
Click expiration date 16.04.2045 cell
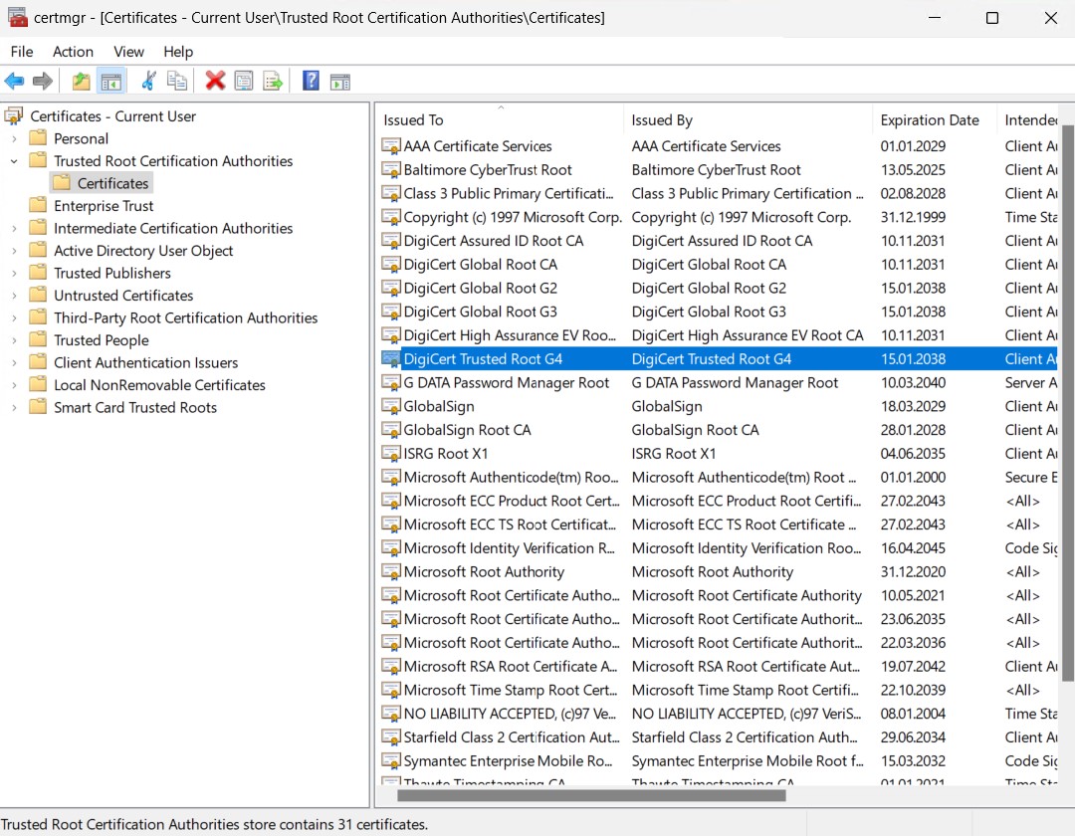pos(913,548)
